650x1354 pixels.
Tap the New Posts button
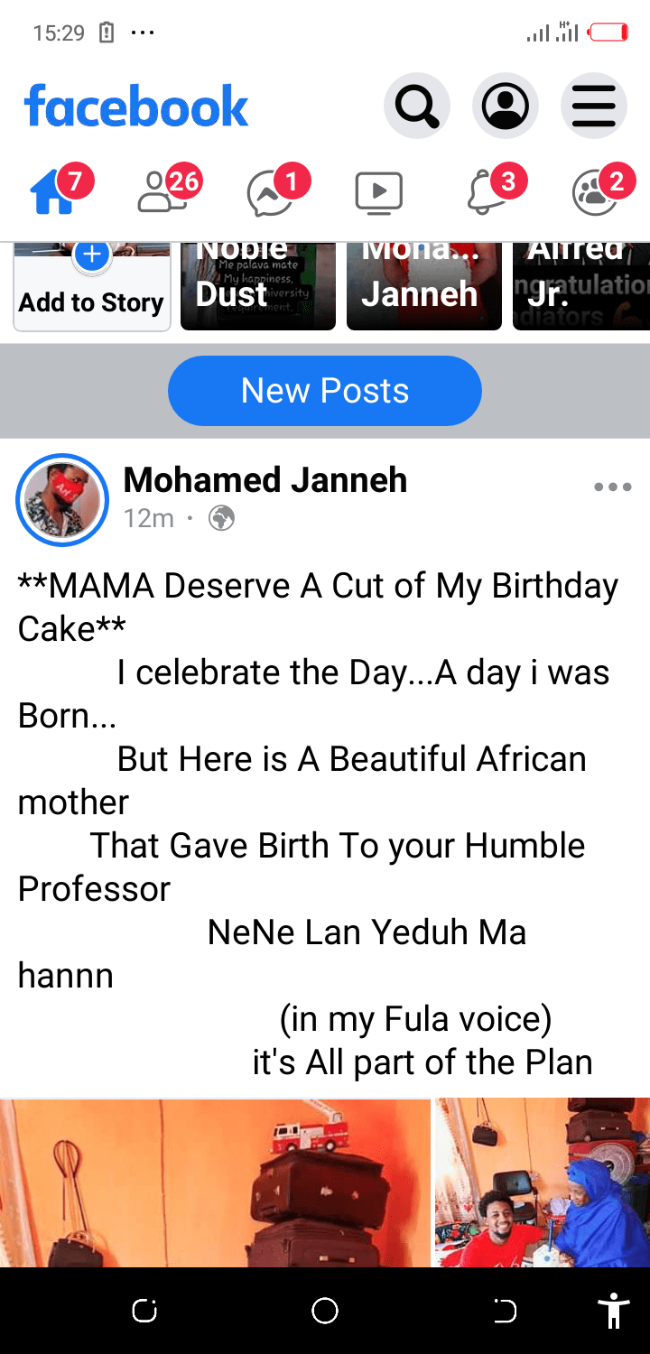(x=325, y=391)
